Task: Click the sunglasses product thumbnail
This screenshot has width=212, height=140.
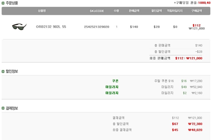Action: coord(19,27)
